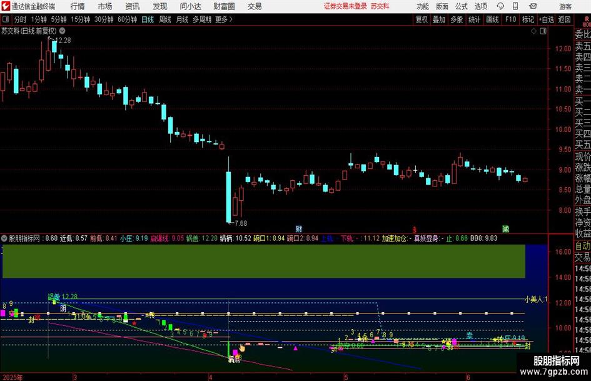The image size is (591, 381).
Task: Click the 统计 statistics button
Action: [x=474, y=19]
